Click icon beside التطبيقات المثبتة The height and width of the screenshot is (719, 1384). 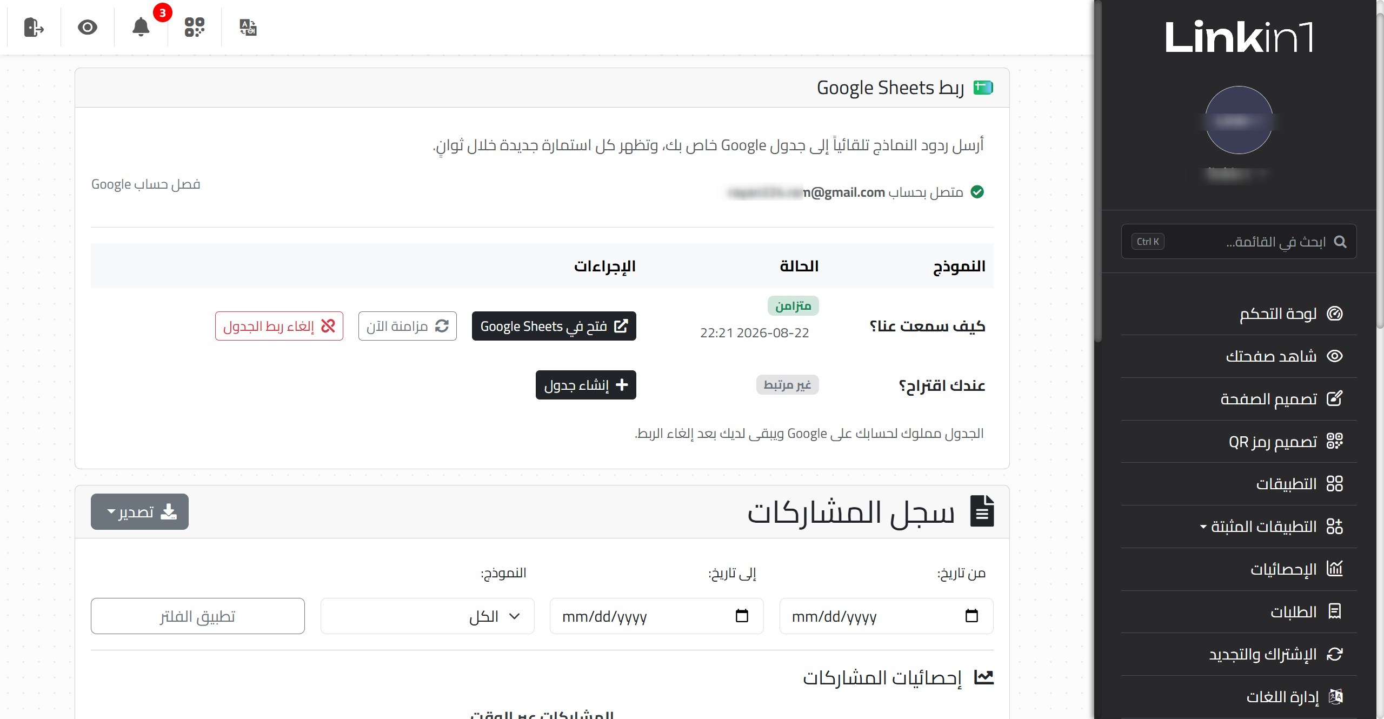point(1335,526)
